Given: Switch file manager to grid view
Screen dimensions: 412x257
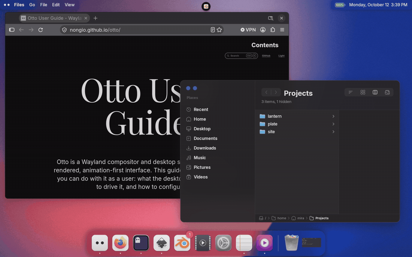Looking at the screenshot, I should pos(363,92).
